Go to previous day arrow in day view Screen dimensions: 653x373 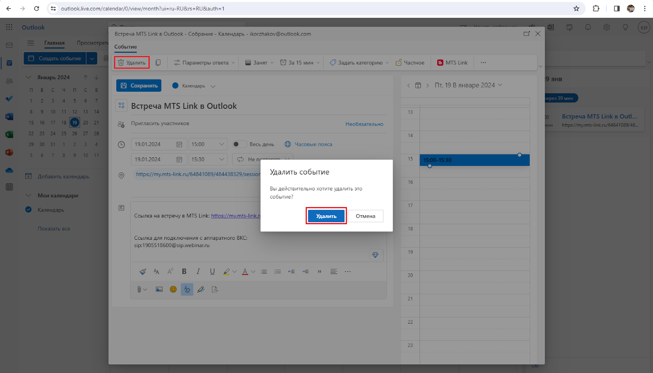(x=409, y=85)
